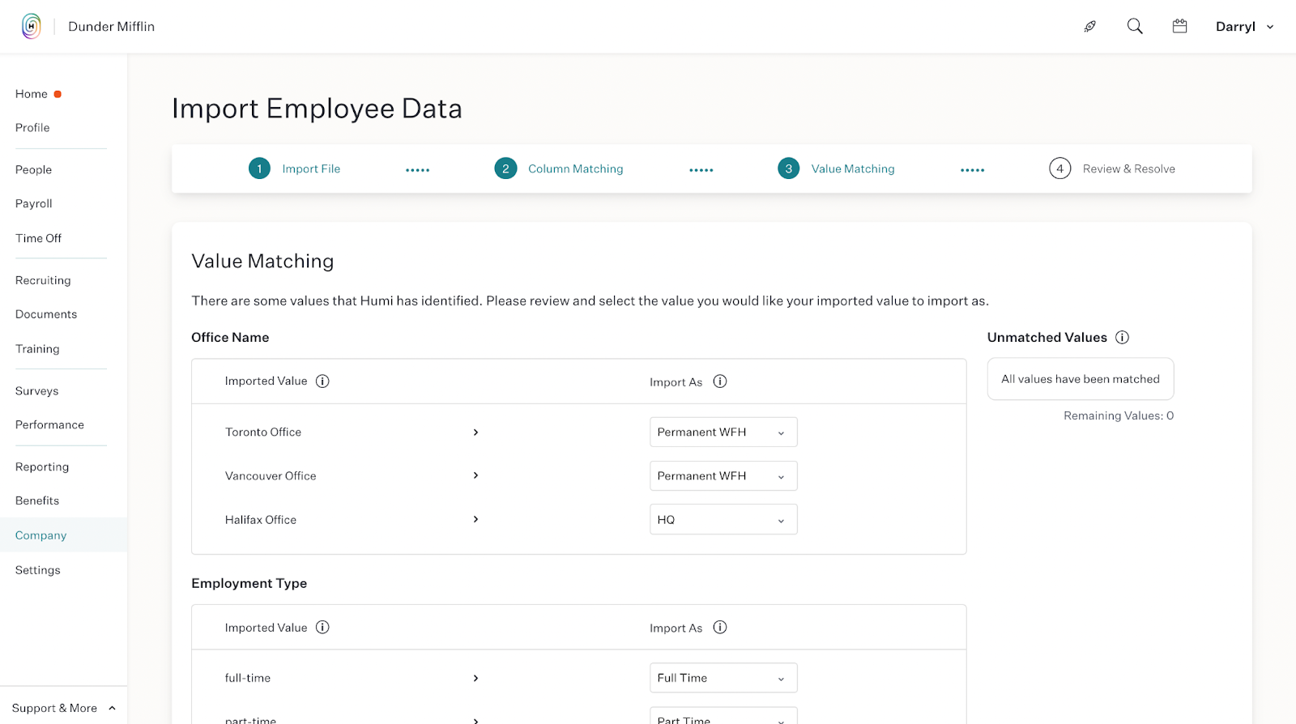
Task: Open part-time Part Time dropdown
Action: coord(723,716)
